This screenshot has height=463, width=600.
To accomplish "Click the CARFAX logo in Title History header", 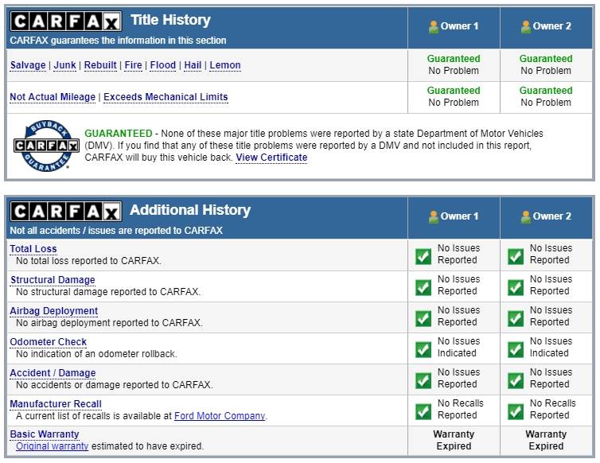I will tap(66, 21).
